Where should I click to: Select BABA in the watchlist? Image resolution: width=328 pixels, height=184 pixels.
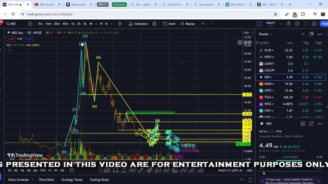tap(291, 84)
